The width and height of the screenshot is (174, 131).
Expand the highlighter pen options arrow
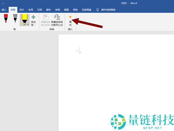click(28, 24)
